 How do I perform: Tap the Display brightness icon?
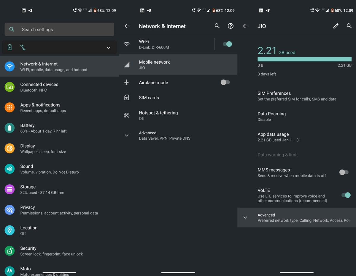point(9,148)
